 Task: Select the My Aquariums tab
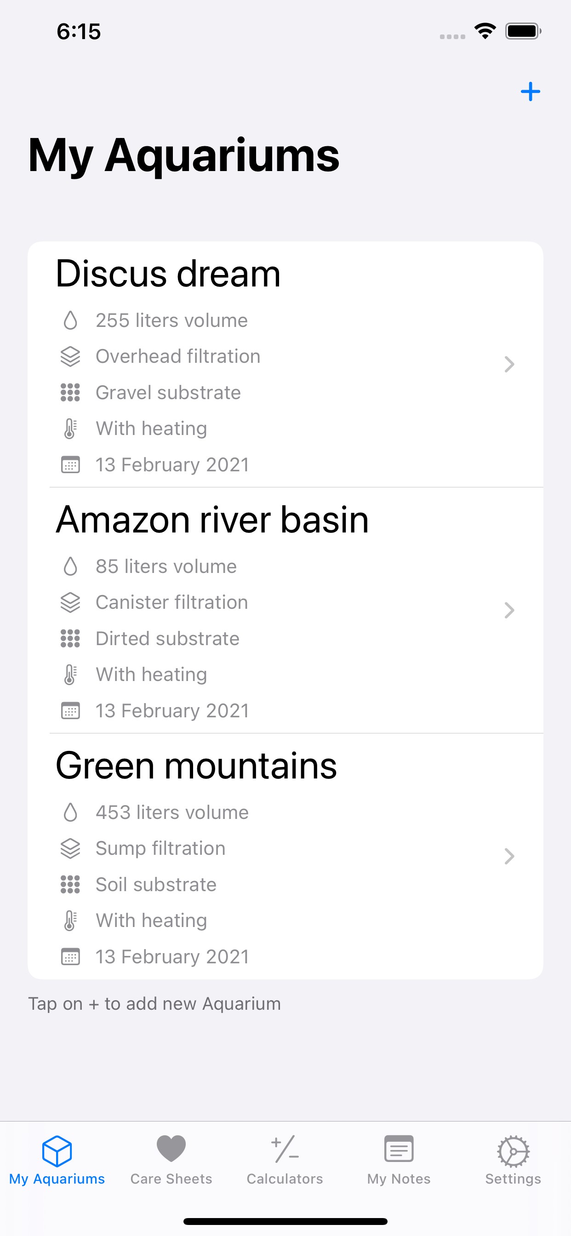click(x=57, y=1158)
